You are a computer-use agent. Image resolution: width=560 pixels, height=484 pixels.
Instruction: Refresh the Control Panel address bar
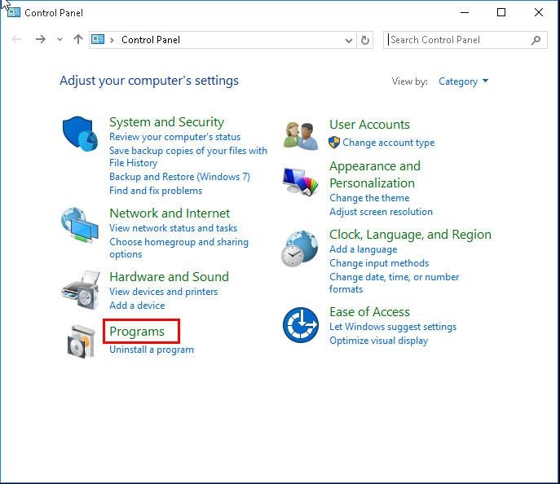tap(365, 40)
